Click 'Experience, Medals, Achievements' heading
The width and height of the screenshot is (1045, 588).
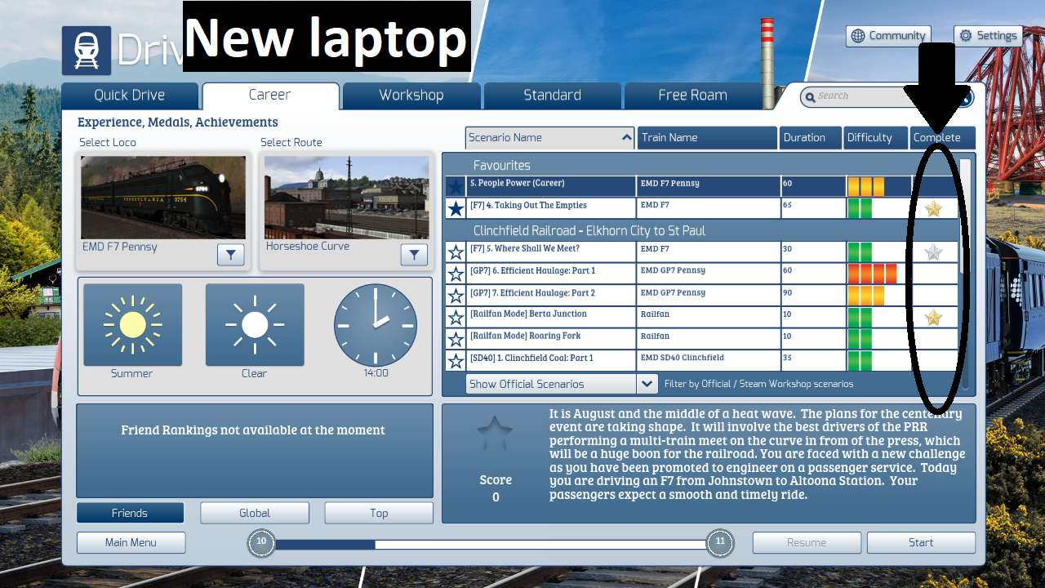(x=178, y=122)
